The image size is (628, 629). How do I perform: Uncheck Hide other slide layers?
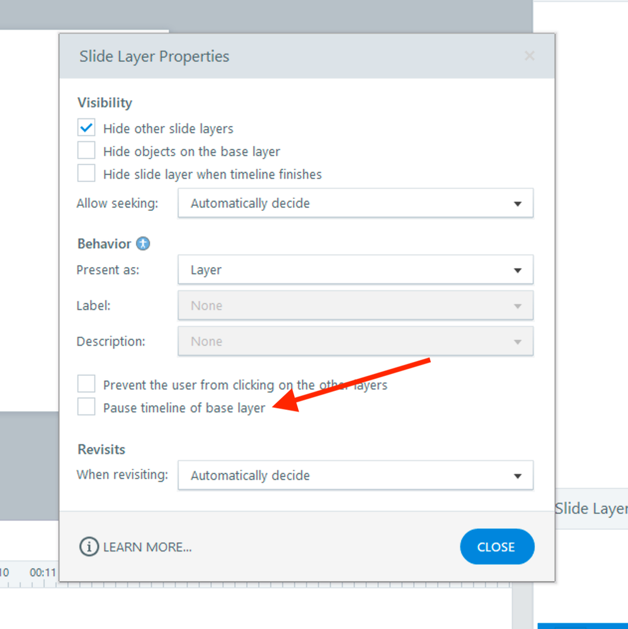click(x=86, y=128)
